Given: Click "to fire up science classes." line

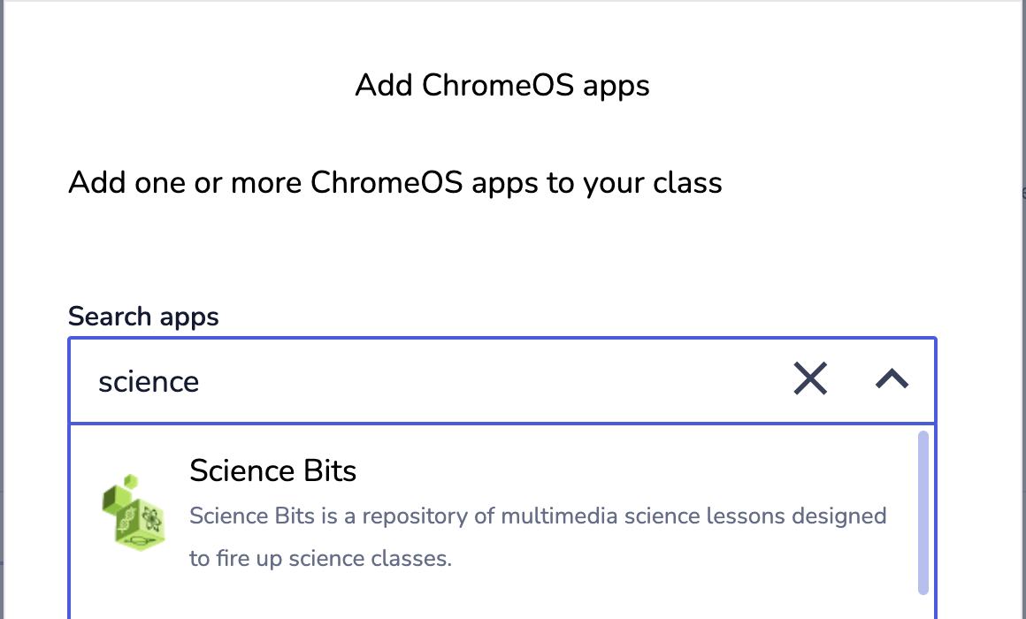Looking at the screenshot, I should pos(320,558).
